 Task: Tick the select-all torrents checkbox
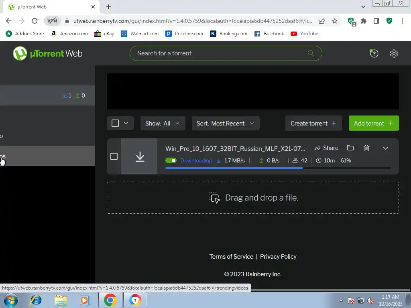tap(115, 123)
